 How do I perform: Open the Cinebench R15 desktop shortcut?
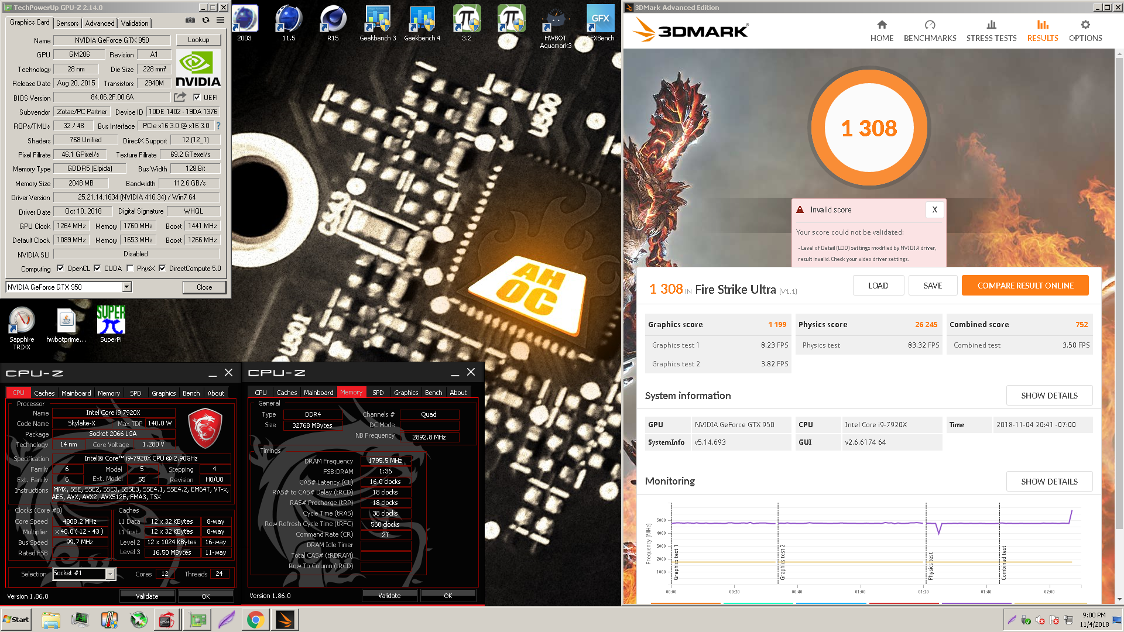333,23
